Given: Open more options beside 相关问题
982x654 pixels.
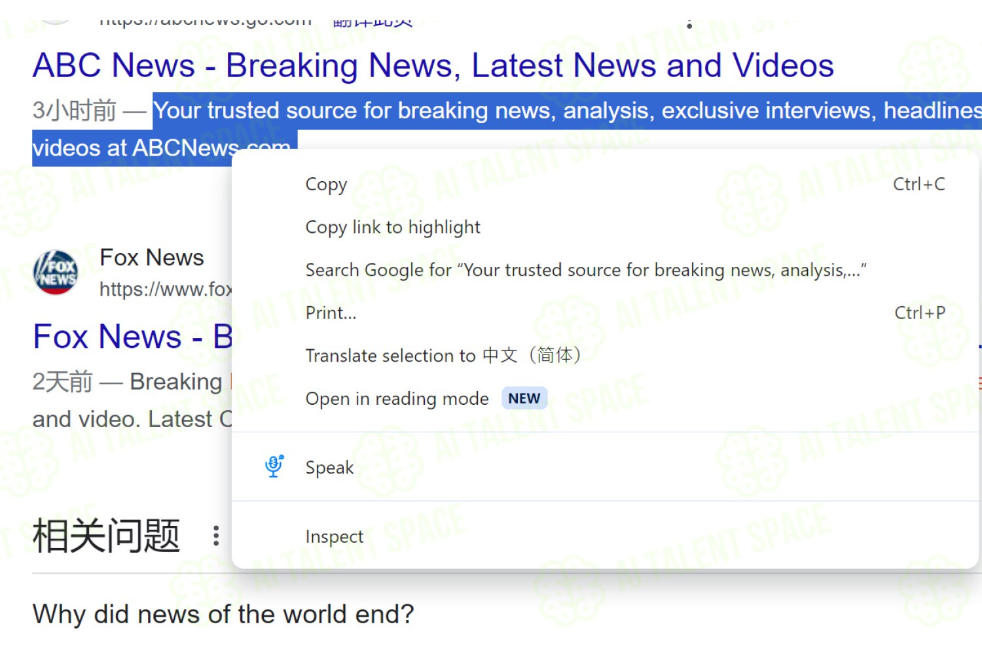Looking at the screenshot, I should (x=216, y=536).
